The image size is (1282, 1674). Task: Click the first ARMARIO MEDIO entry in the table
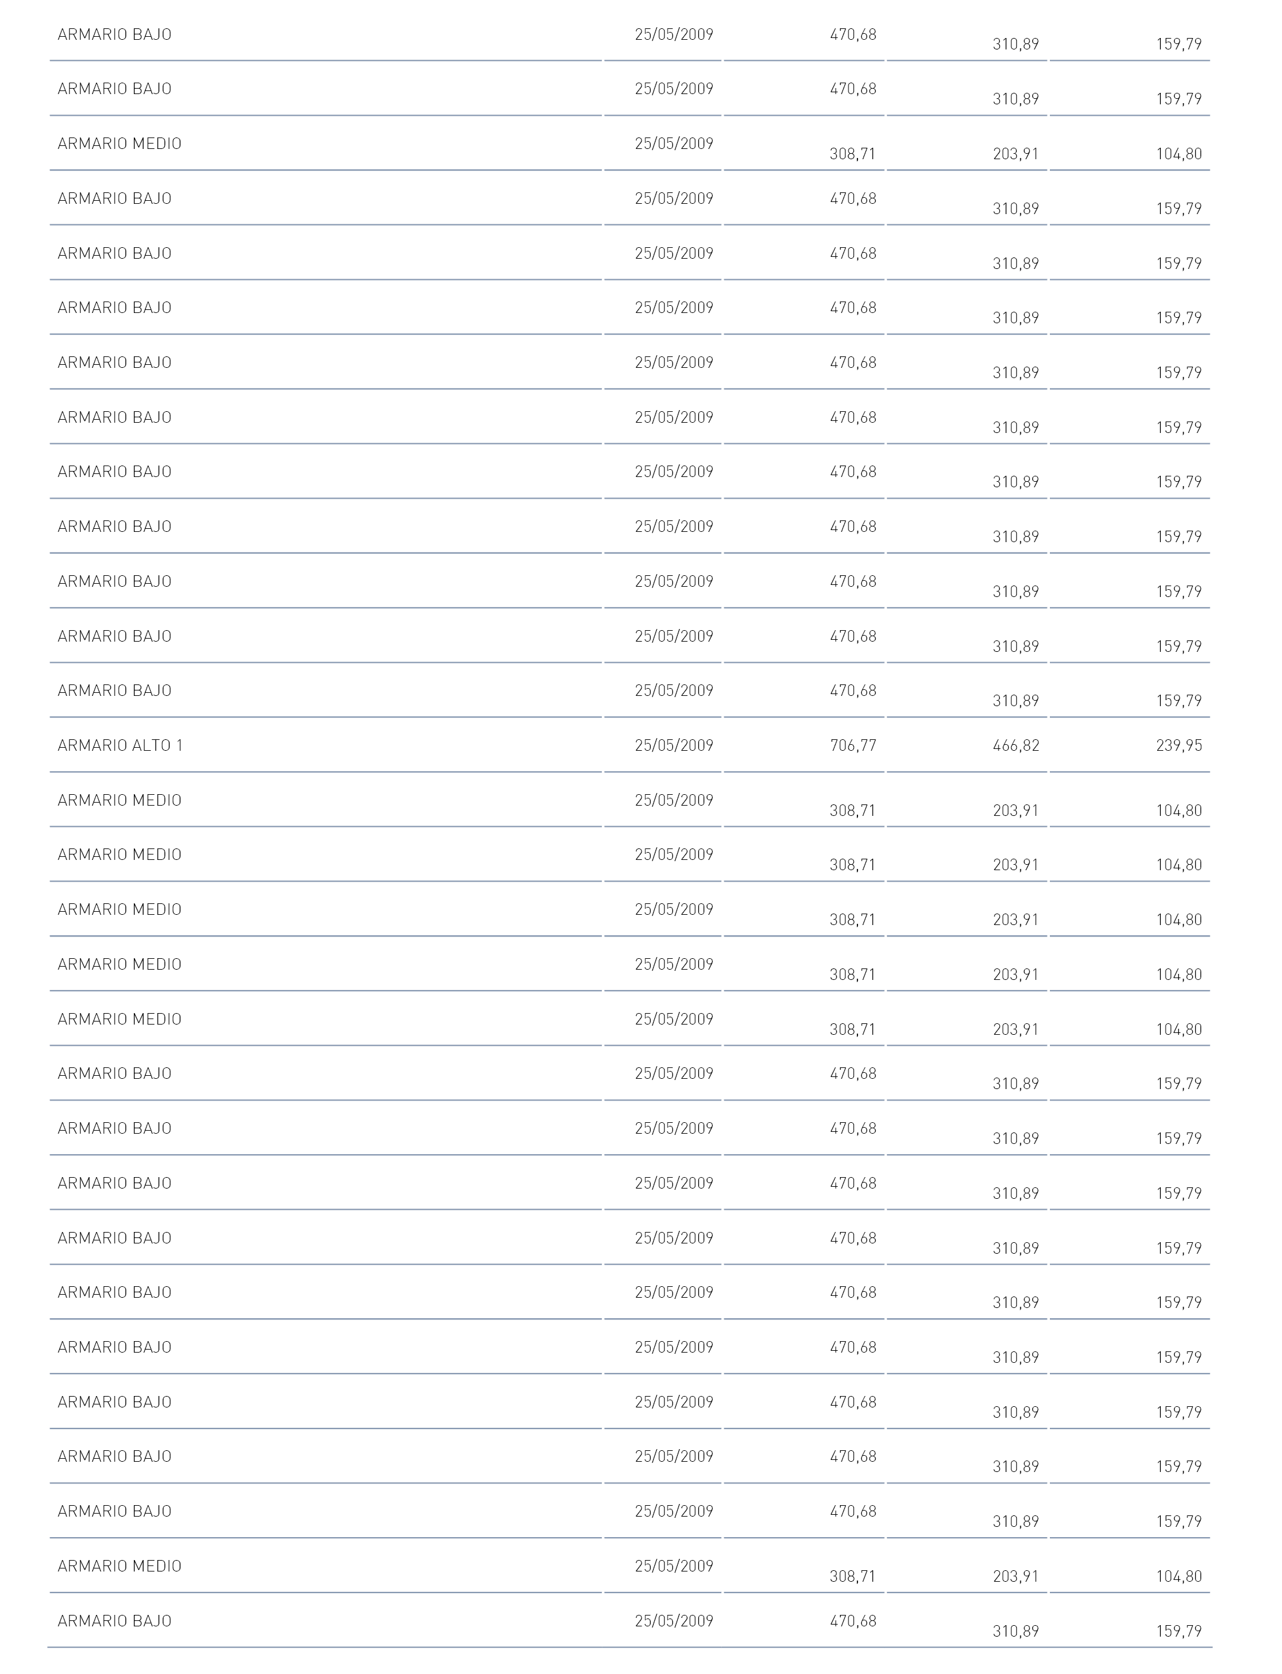[120, 144]
